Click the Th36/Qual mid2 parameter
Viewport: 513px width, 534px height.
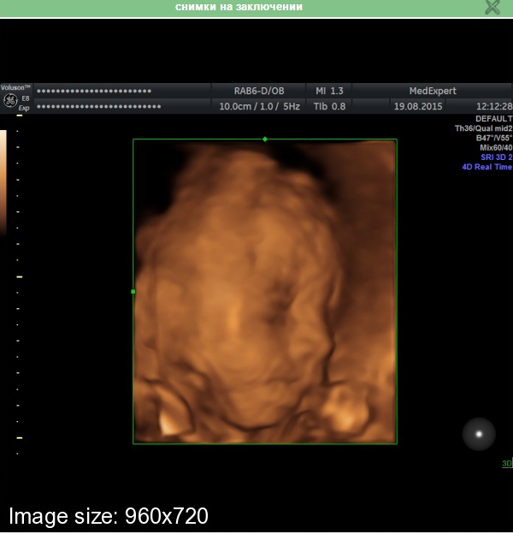(x=483, y=128)
